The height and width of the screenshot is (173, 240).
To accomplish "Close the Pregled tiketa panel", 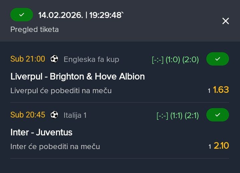I will point(226,21).
